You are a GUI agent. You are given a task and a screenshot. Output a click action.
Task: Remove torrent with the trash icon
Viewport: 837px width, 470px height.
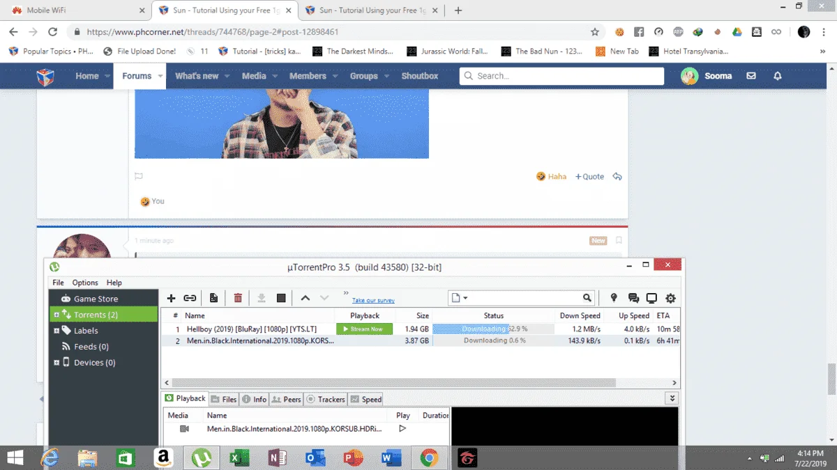(238, 298)
